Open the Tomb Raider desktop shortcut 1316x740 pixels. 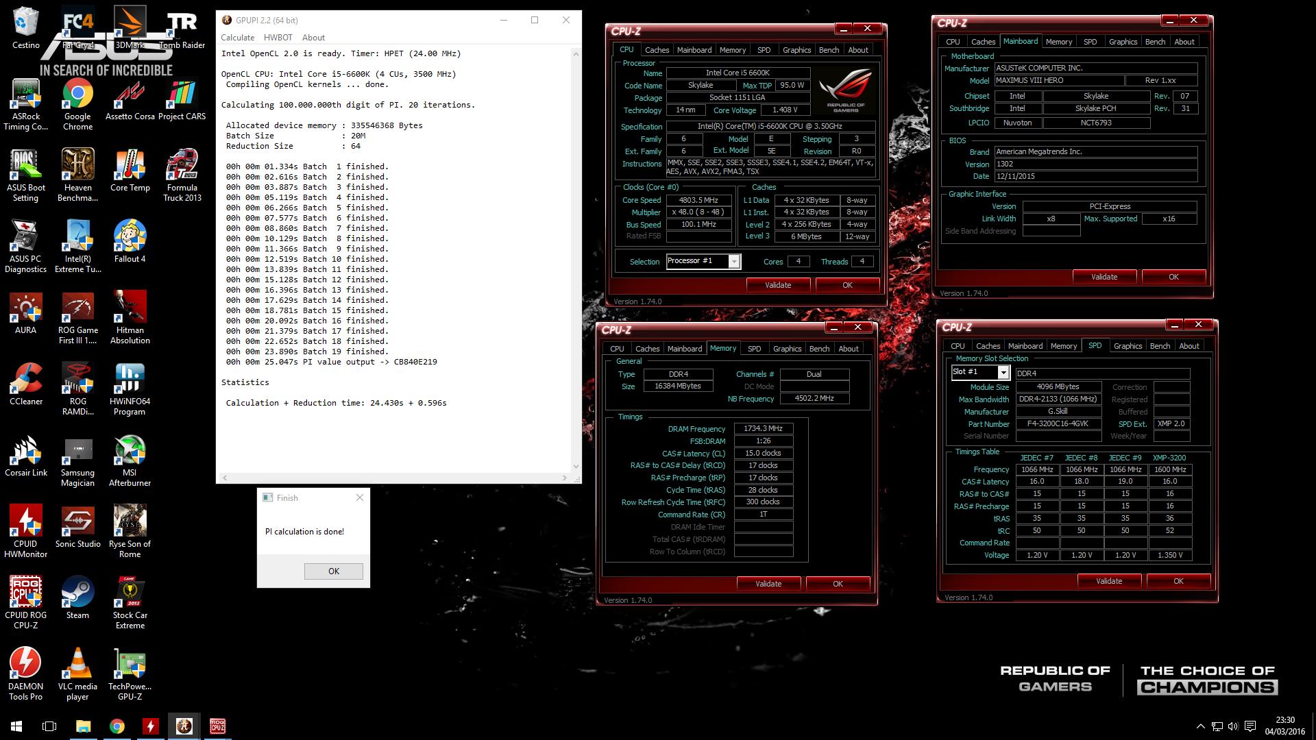click(182, 29)
